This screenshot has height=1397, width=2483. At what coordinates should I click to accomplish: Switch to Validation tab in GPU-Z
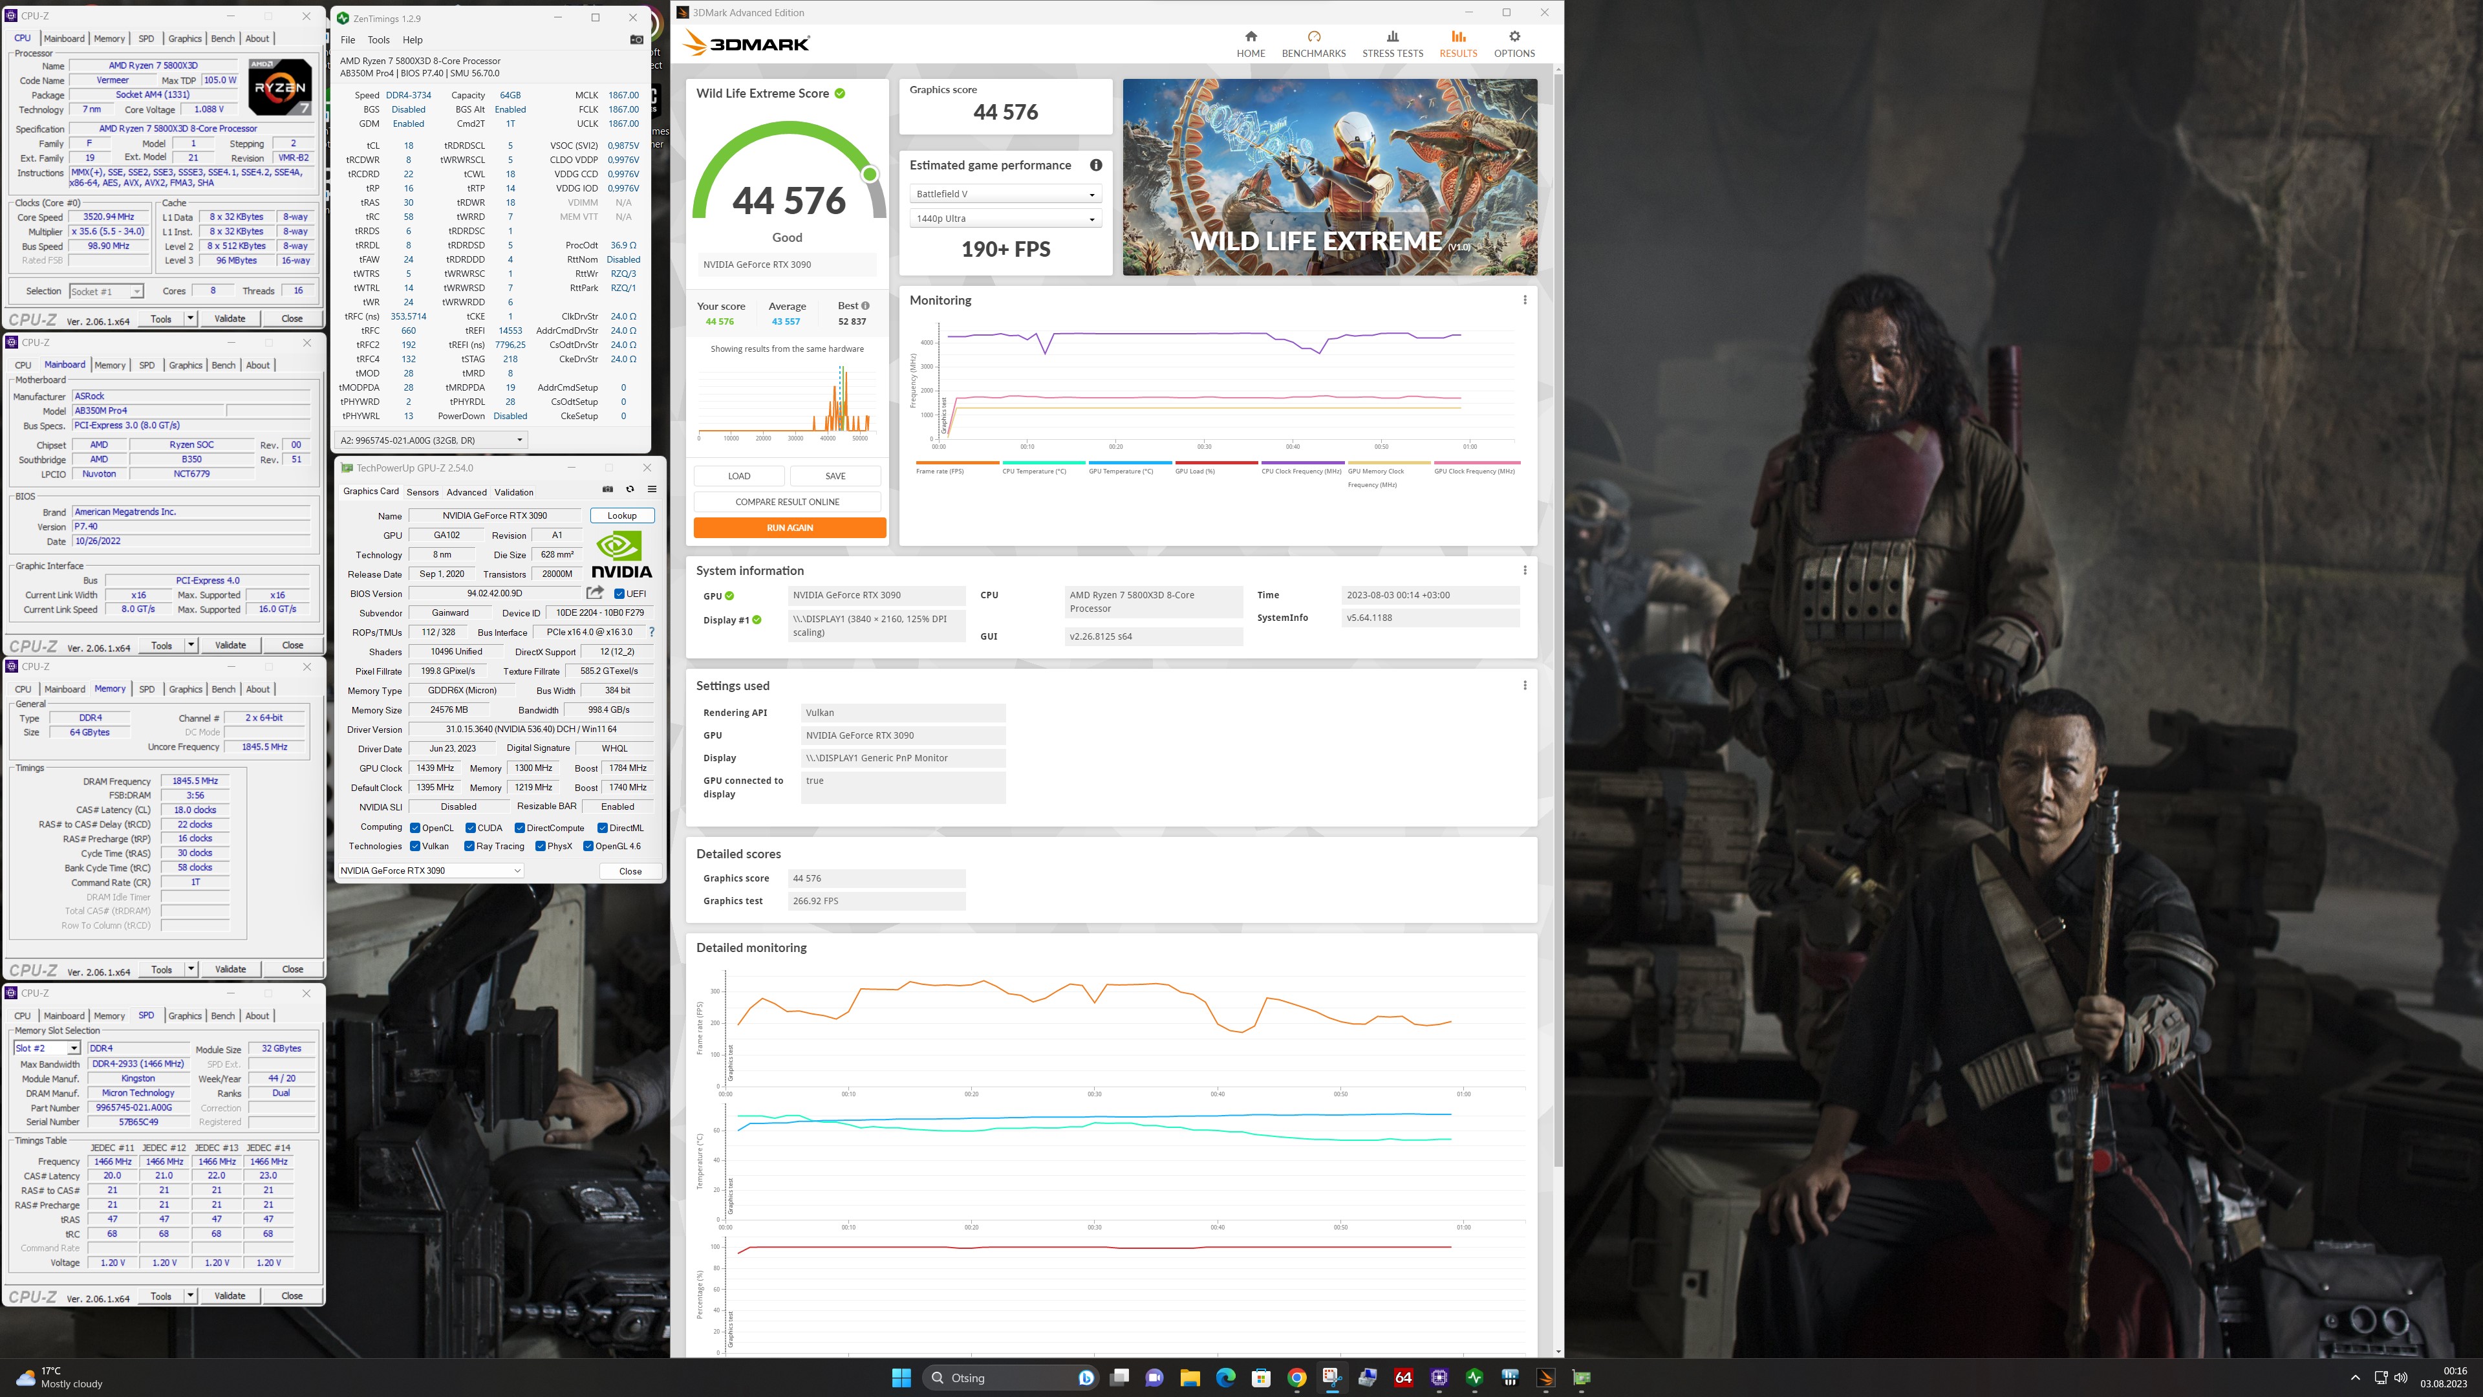514,492
